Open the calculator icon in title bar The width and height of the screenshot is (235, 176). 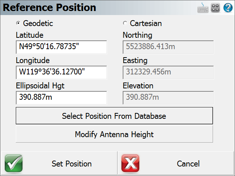coord(216,8)
